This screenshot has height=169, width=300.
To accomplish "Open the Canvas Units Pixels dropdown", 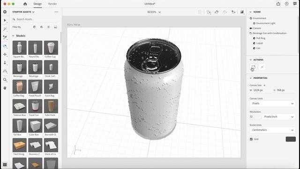I will click(x=272, y=103).
